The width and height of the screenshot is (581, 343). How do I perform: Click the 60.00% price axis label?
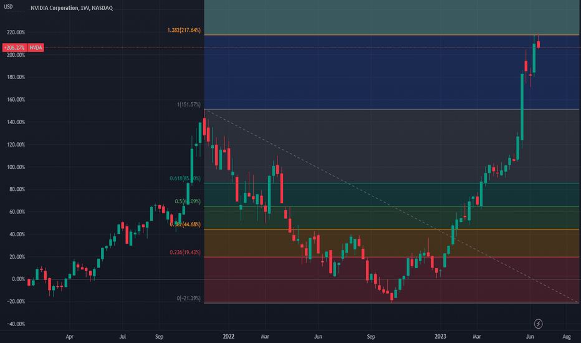click(17, 212)
